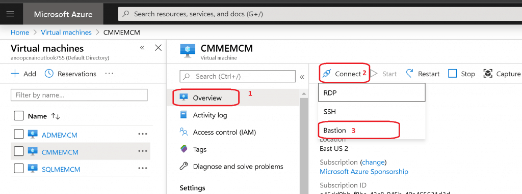Check the SQLMEMCM row checkbox
Image resolution: width=522 pixels, height=194 pixels.
click(19, 169)
